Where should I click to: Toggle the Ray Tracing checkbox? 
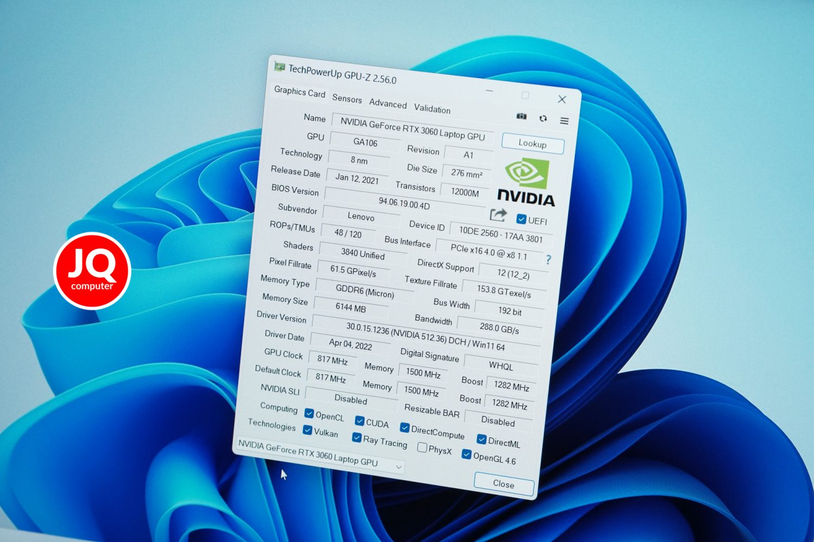point(357,437)
